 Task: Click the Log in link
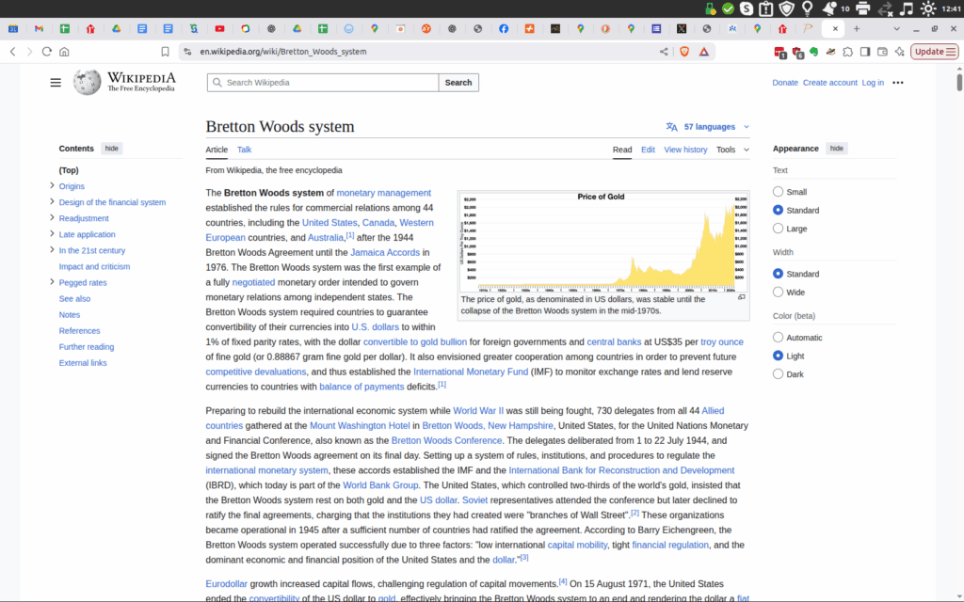pyautogui.click(x=873, y=83)
